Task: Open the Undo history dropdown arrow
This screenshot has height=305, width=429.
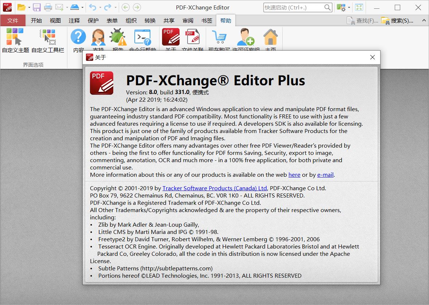Action: click(x=100, y=7)
